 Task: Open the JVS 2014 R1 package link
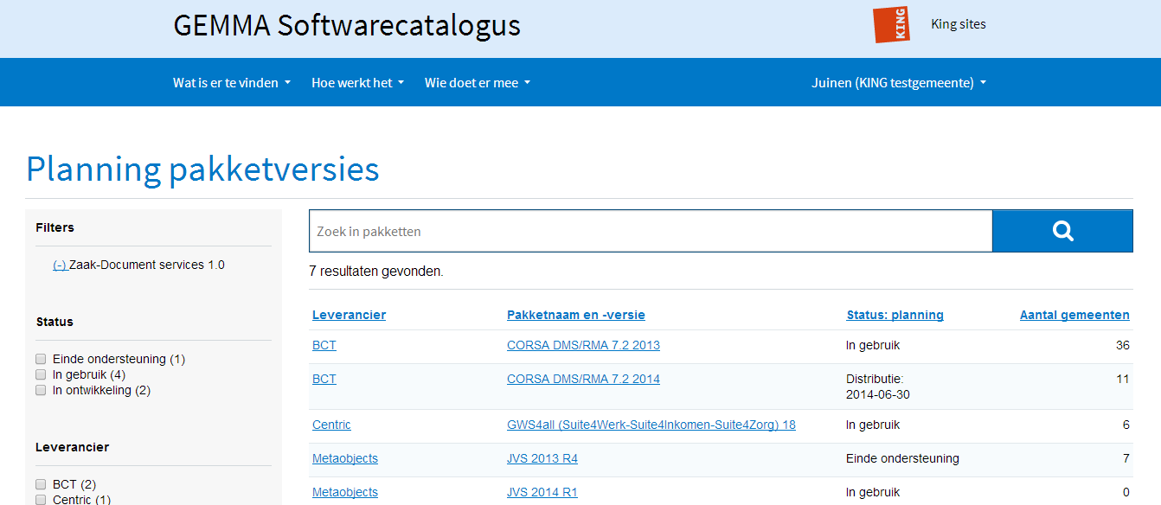pos(542,492)
